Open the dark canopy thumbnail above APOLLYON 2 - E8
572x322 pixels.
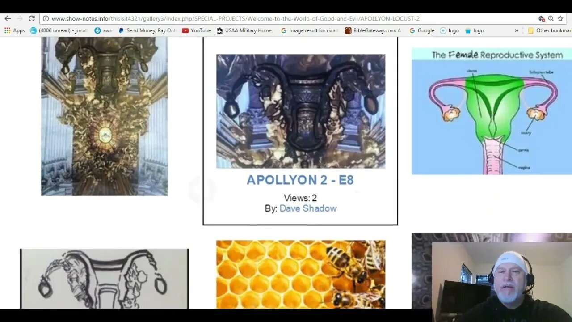point(301,111)
